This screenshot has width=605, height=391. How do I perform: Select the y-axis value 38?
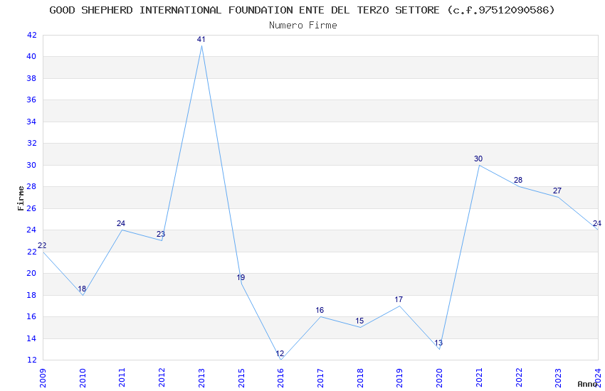[x=31, y=78]
